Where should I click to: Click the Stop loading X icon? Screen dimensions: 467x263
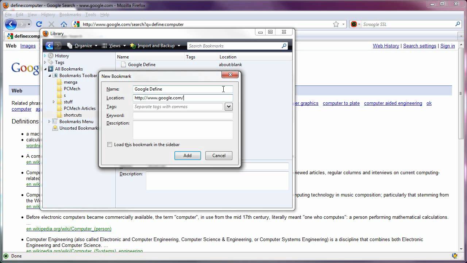click(x=51, y=24)
